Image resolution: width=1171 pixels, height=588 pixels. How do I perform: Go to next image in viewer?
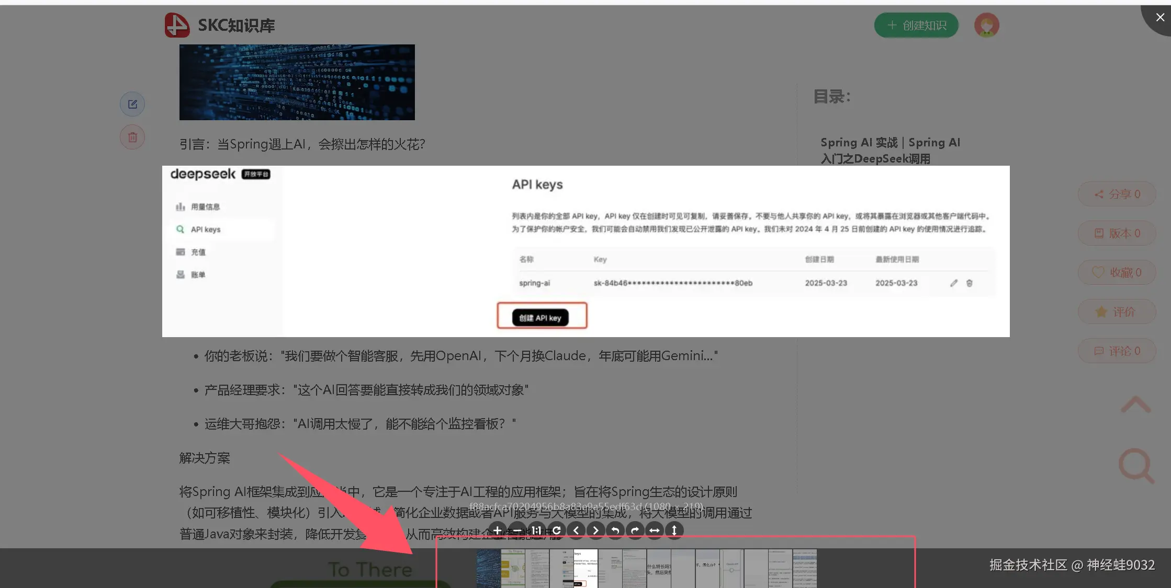(595, 531)
